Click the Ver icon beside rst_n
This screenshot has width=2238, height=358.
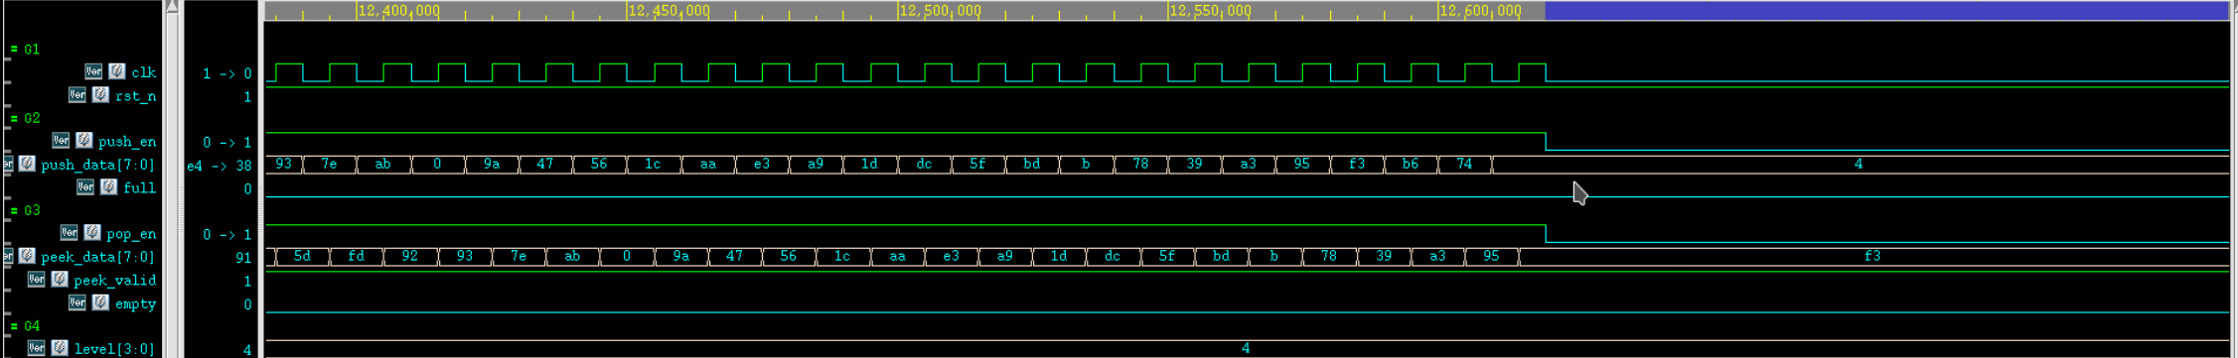77,95
